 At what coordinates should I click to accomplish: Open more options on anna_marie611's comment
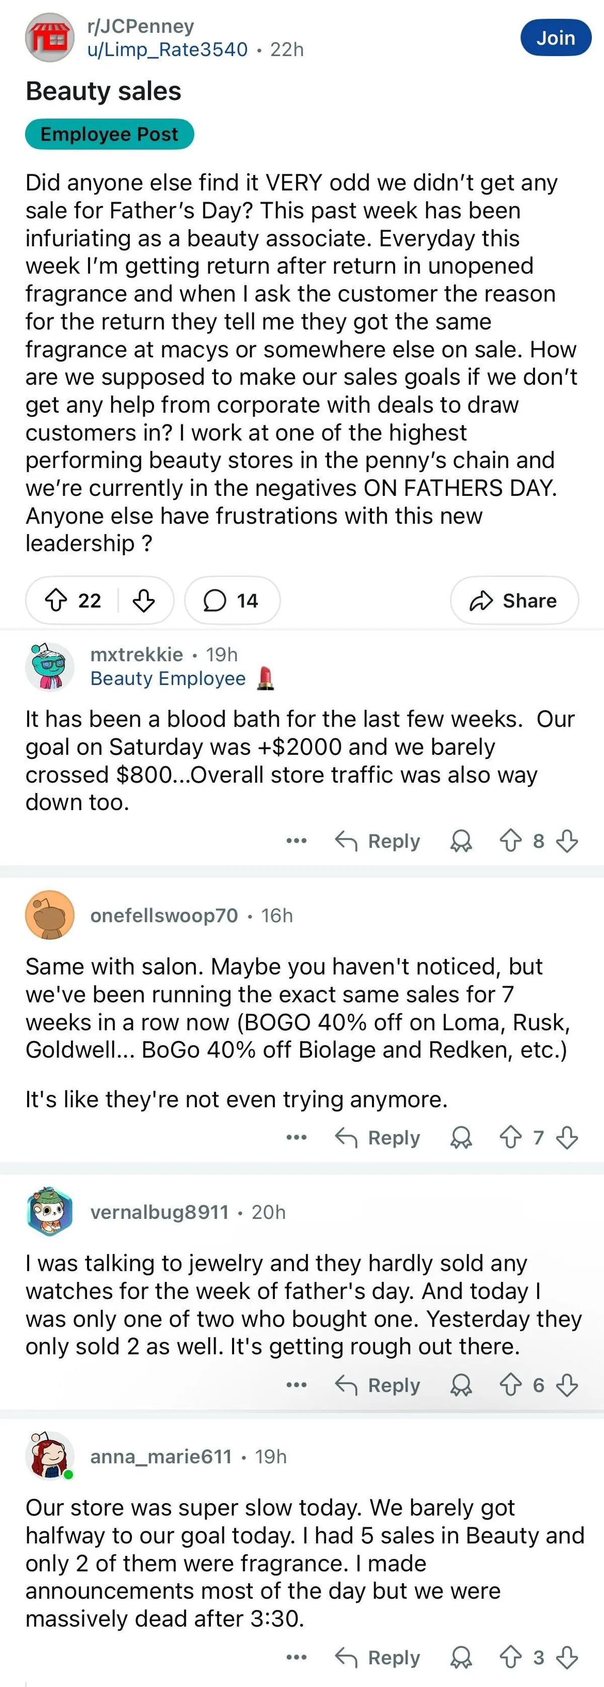point(296,1658)
